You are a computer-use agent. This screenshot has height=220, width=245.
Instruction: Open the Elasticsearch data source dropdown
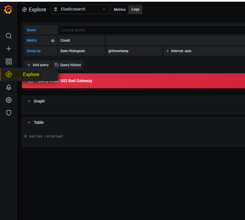[x=80, y=9]
